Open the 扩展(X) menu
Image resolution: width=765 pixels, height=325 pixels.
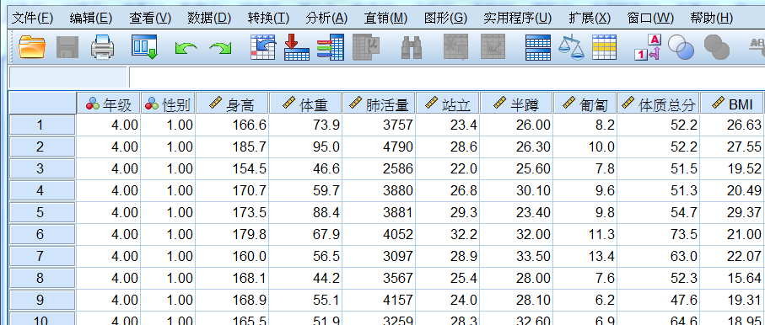point(590,19)
